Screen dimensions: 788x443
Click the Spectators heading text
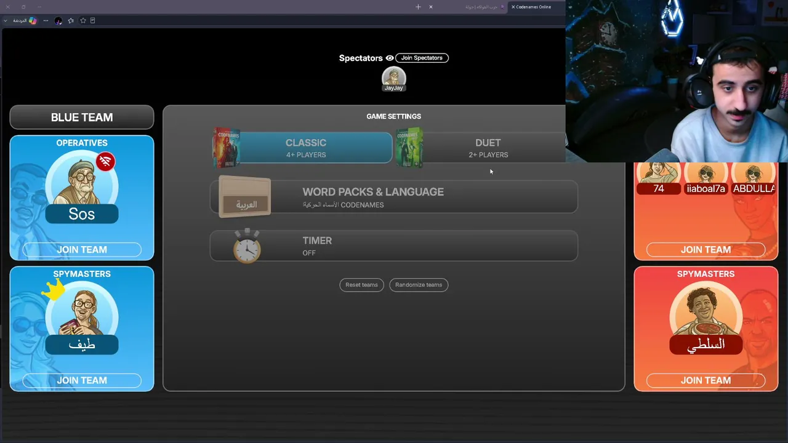361,58
